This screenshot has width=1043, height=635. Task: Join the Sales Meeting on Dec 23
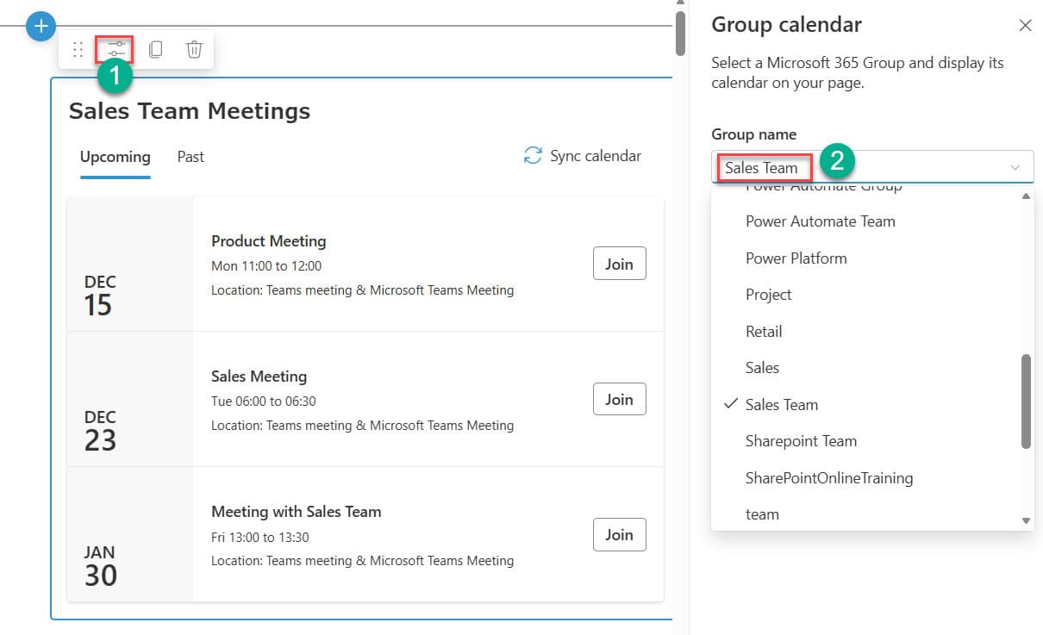pos(619,399)
